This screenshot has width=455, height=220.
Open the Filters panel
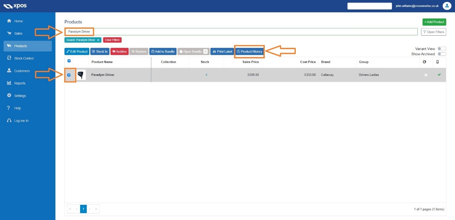point(434,32)
